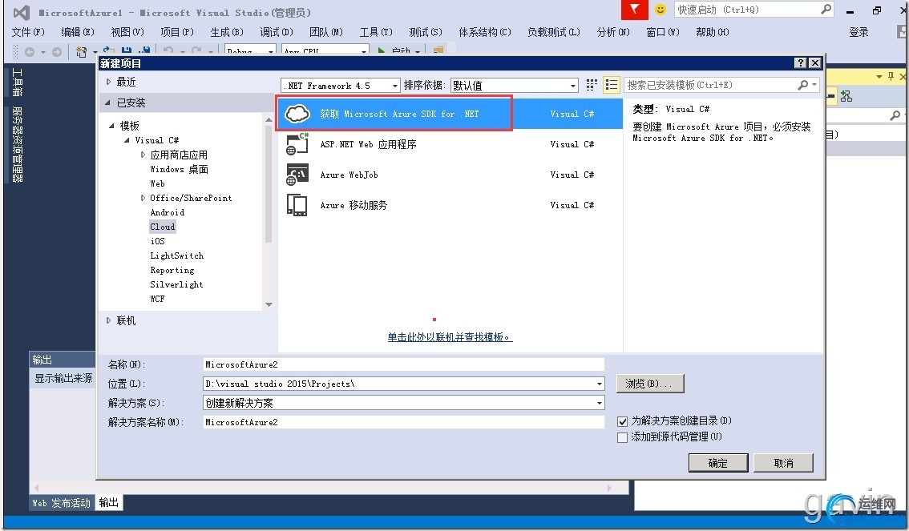Image resolution: width=909 pixels, height=531 pixels.
Task: Open the 服务器资源管理器 side tab
Action: click(18, 145)
